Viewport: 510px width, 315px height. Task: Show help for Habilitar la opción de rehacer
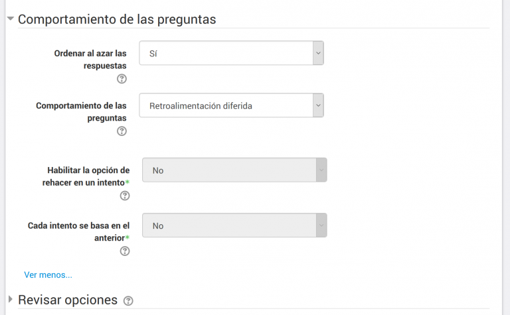125,196
